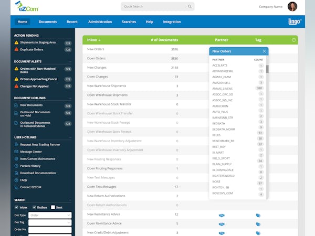
Task: Click tag icon for New Credit/Debit Adjustment
Action: pyautogui.click(x=258, y=233)
